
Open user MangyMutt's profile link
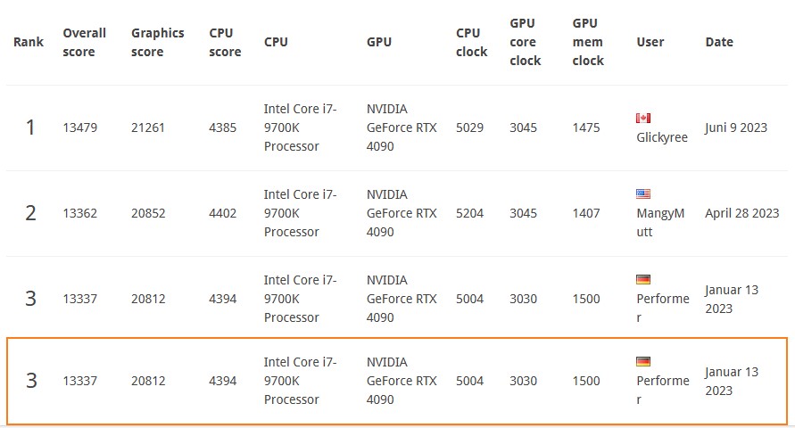pyautogui.click(x=660, y=222)
